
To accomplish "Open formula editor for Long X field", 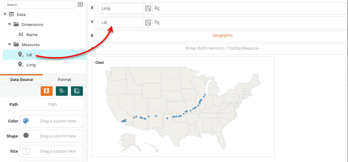I will 148,8.
